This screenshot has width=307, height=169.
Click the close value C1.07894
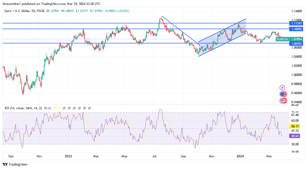[96, 11]
